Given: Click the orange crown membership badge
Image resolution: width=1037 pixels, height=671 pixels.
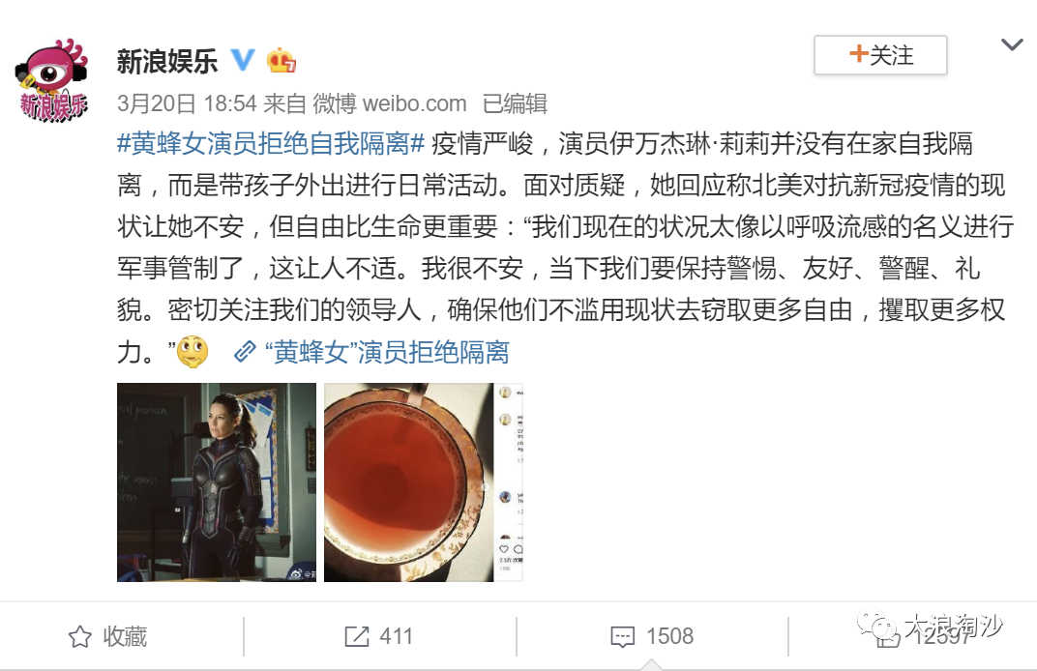Looking at the screenshot, I should pos(281,61).
